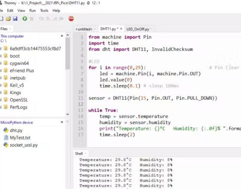
Task: Select the dht.py Python file icon
Action: [6, 130]
